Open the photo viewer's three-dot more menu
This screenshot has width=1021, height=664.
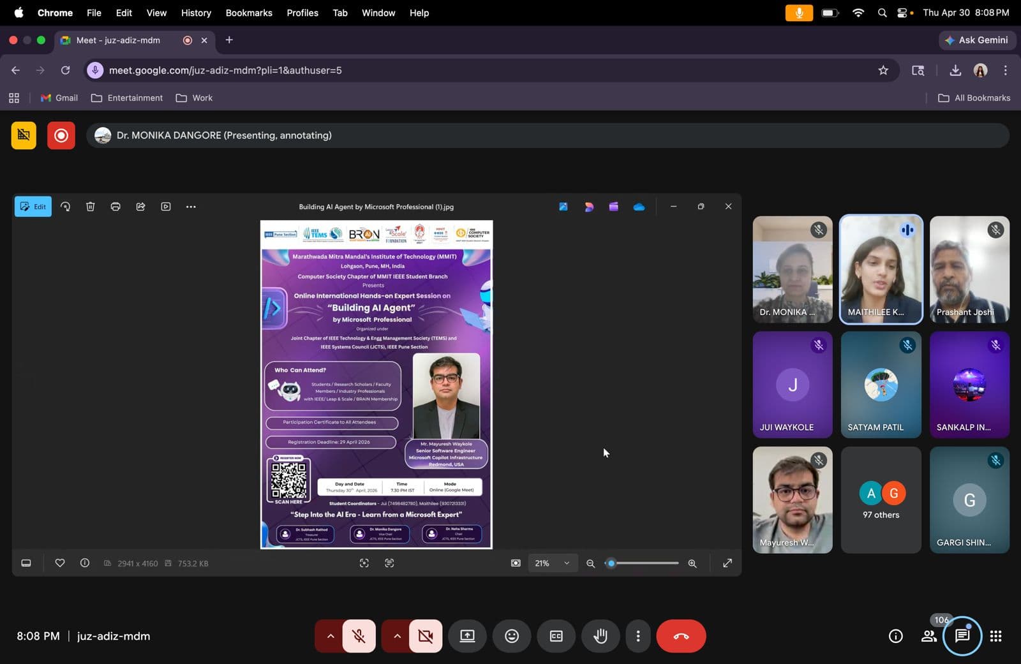(191, 207)
